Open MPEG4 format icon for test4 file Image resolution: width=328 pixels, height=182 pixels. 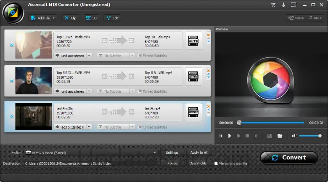click(x=193, y=112)
